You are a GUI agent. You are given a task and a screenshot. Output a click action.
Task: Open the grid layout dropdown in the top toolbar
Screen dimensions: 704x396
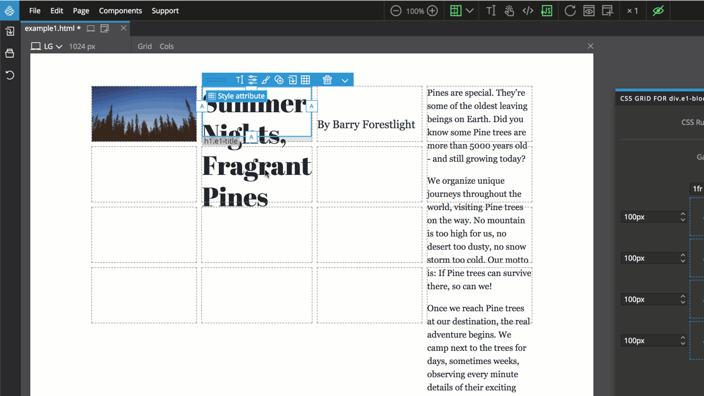[x=469, y=10]
